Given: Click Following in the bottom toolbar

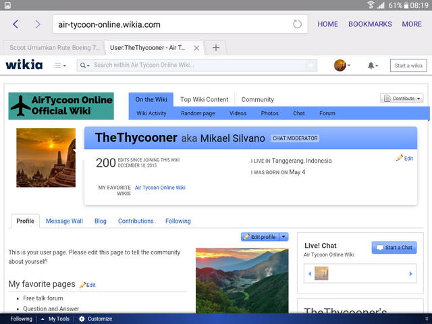Looking at the screenshot, I should pyautogui.click(x=21, y=319).
